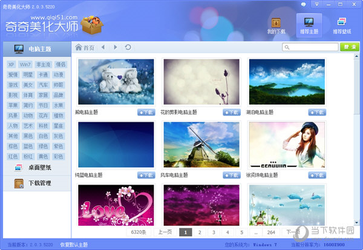This screenshot has height=250, width=363.
Task: Open 我的下载 downloads icon
Action: pos(276,23)
